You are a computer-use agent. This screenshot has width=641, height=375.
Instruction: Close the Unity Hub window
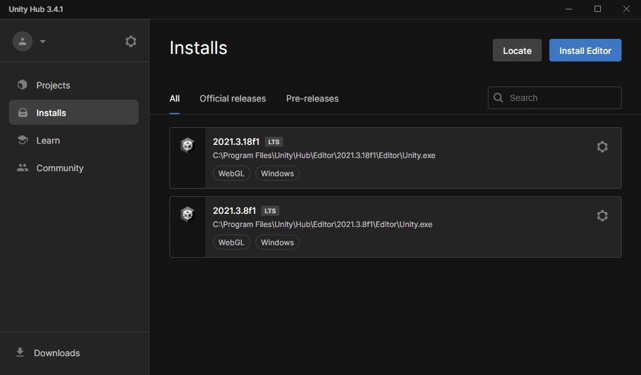pos(627,9)
